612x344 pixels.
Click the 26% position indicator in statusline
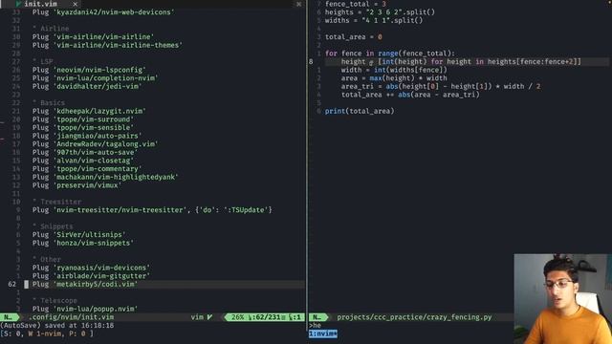[x=238, y=317]
